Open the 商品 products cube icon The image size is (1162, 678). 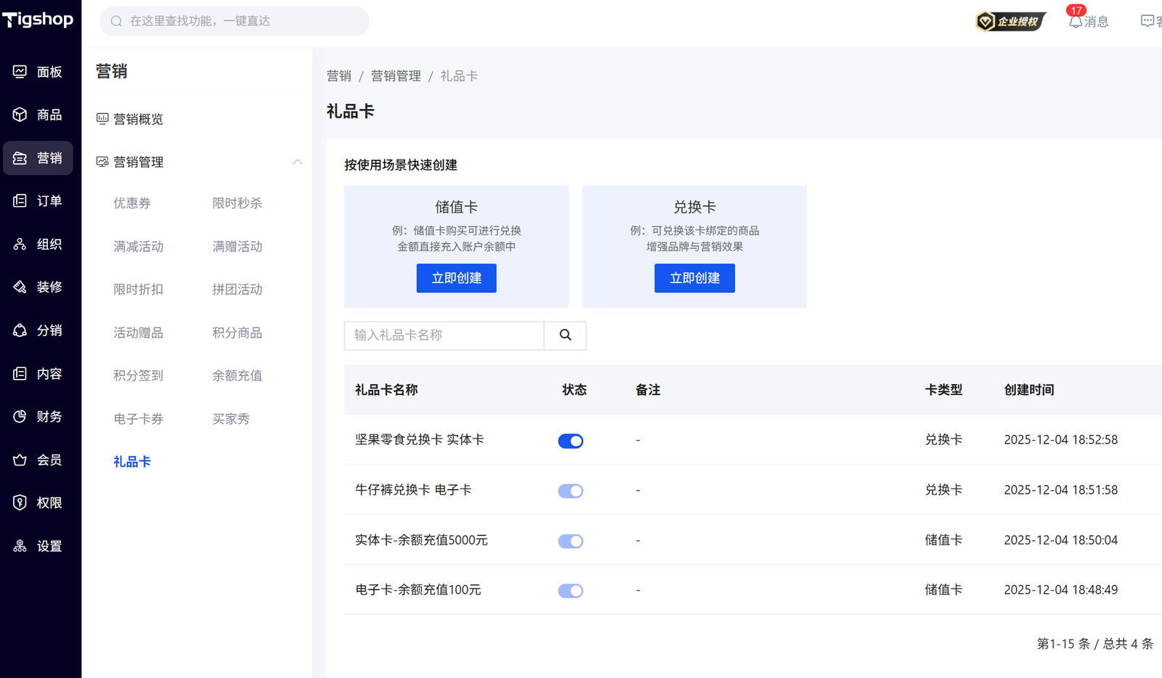20,115
